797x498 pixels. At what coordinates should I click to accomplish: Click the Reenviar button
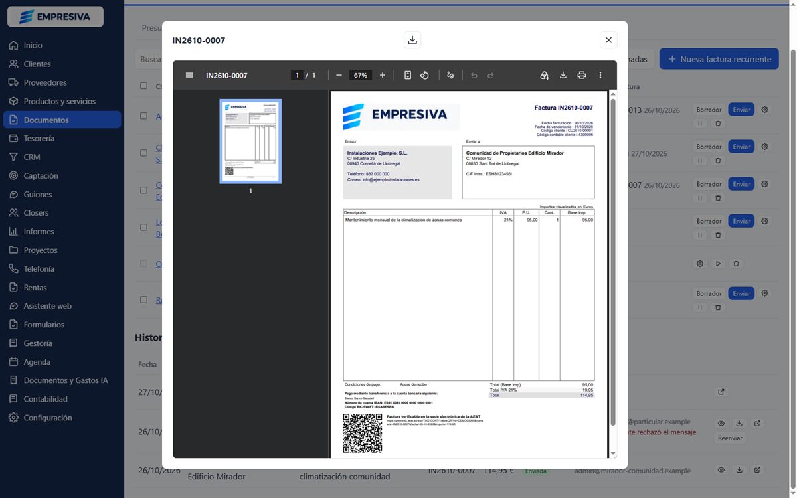click(730, 438)
